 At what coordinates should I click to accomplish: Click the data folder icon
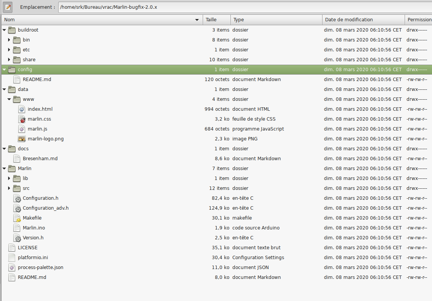[12, 89]
